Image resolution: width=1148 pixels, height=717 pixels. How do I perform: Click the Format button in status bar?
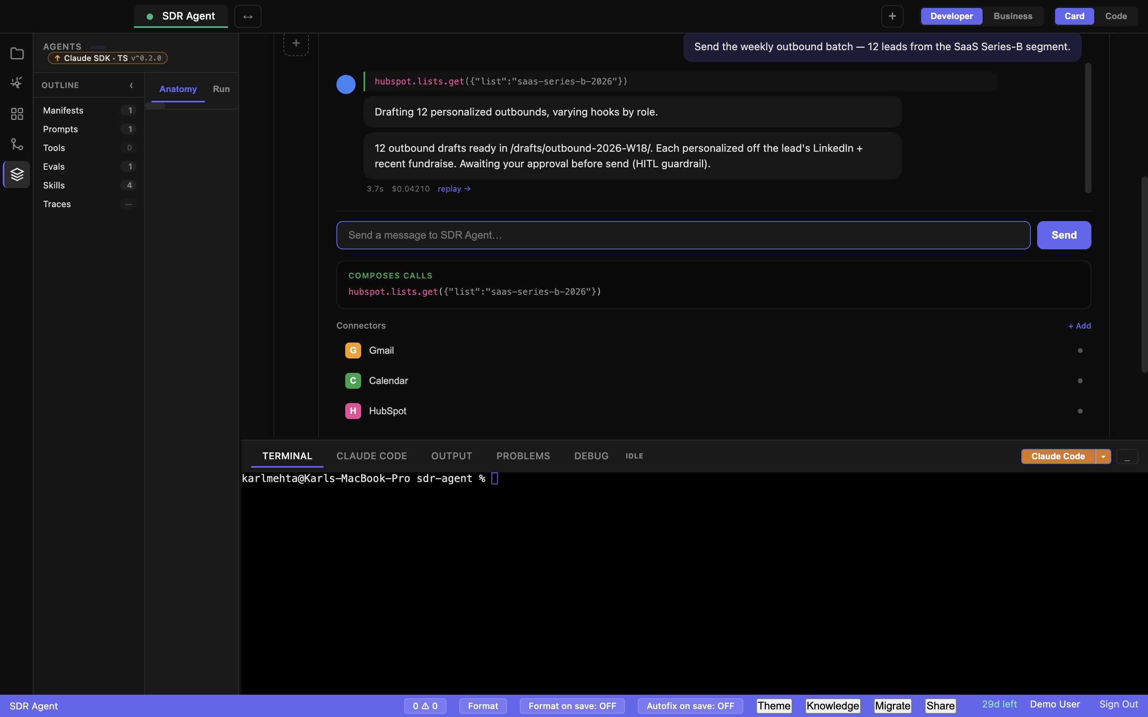pyautogui.click(x=483, y=706)
